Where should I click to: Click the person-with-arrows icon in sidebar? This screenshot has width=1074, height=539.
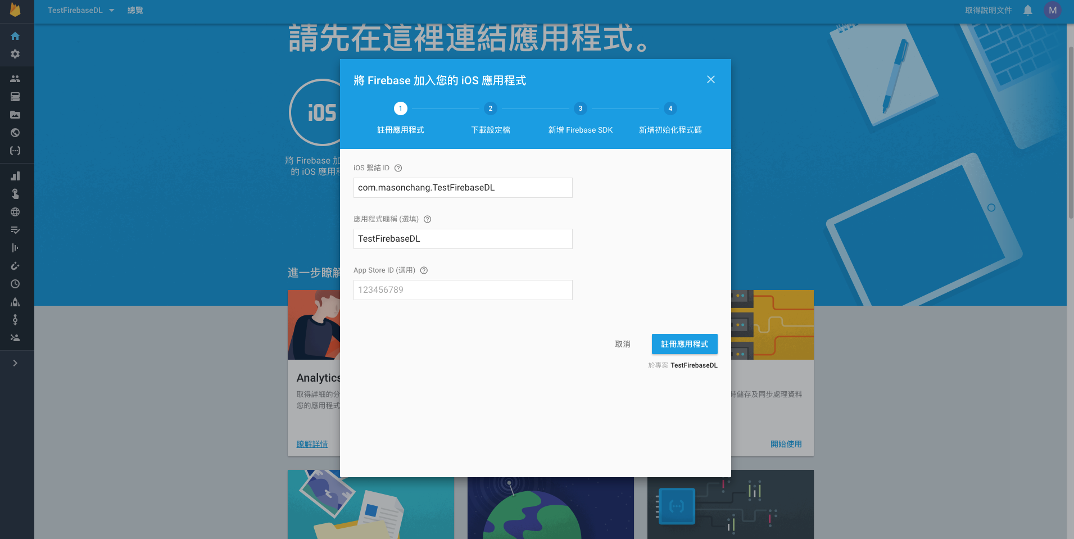pos(15,338)
